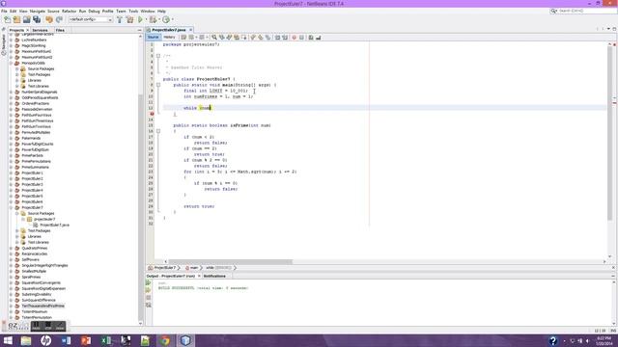Expand the QuadraticPrimes project node
This screenshot has height=347, width=618.
(11, 248)
